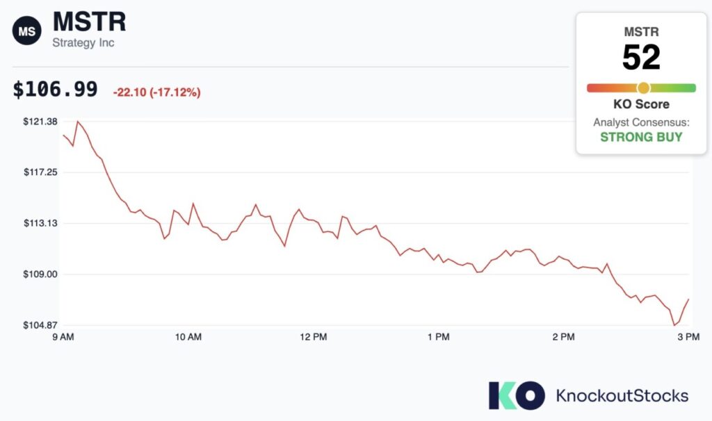Select the 12 PM time axis label
This screenshot has height=421, width=712.
pos(313,337)
